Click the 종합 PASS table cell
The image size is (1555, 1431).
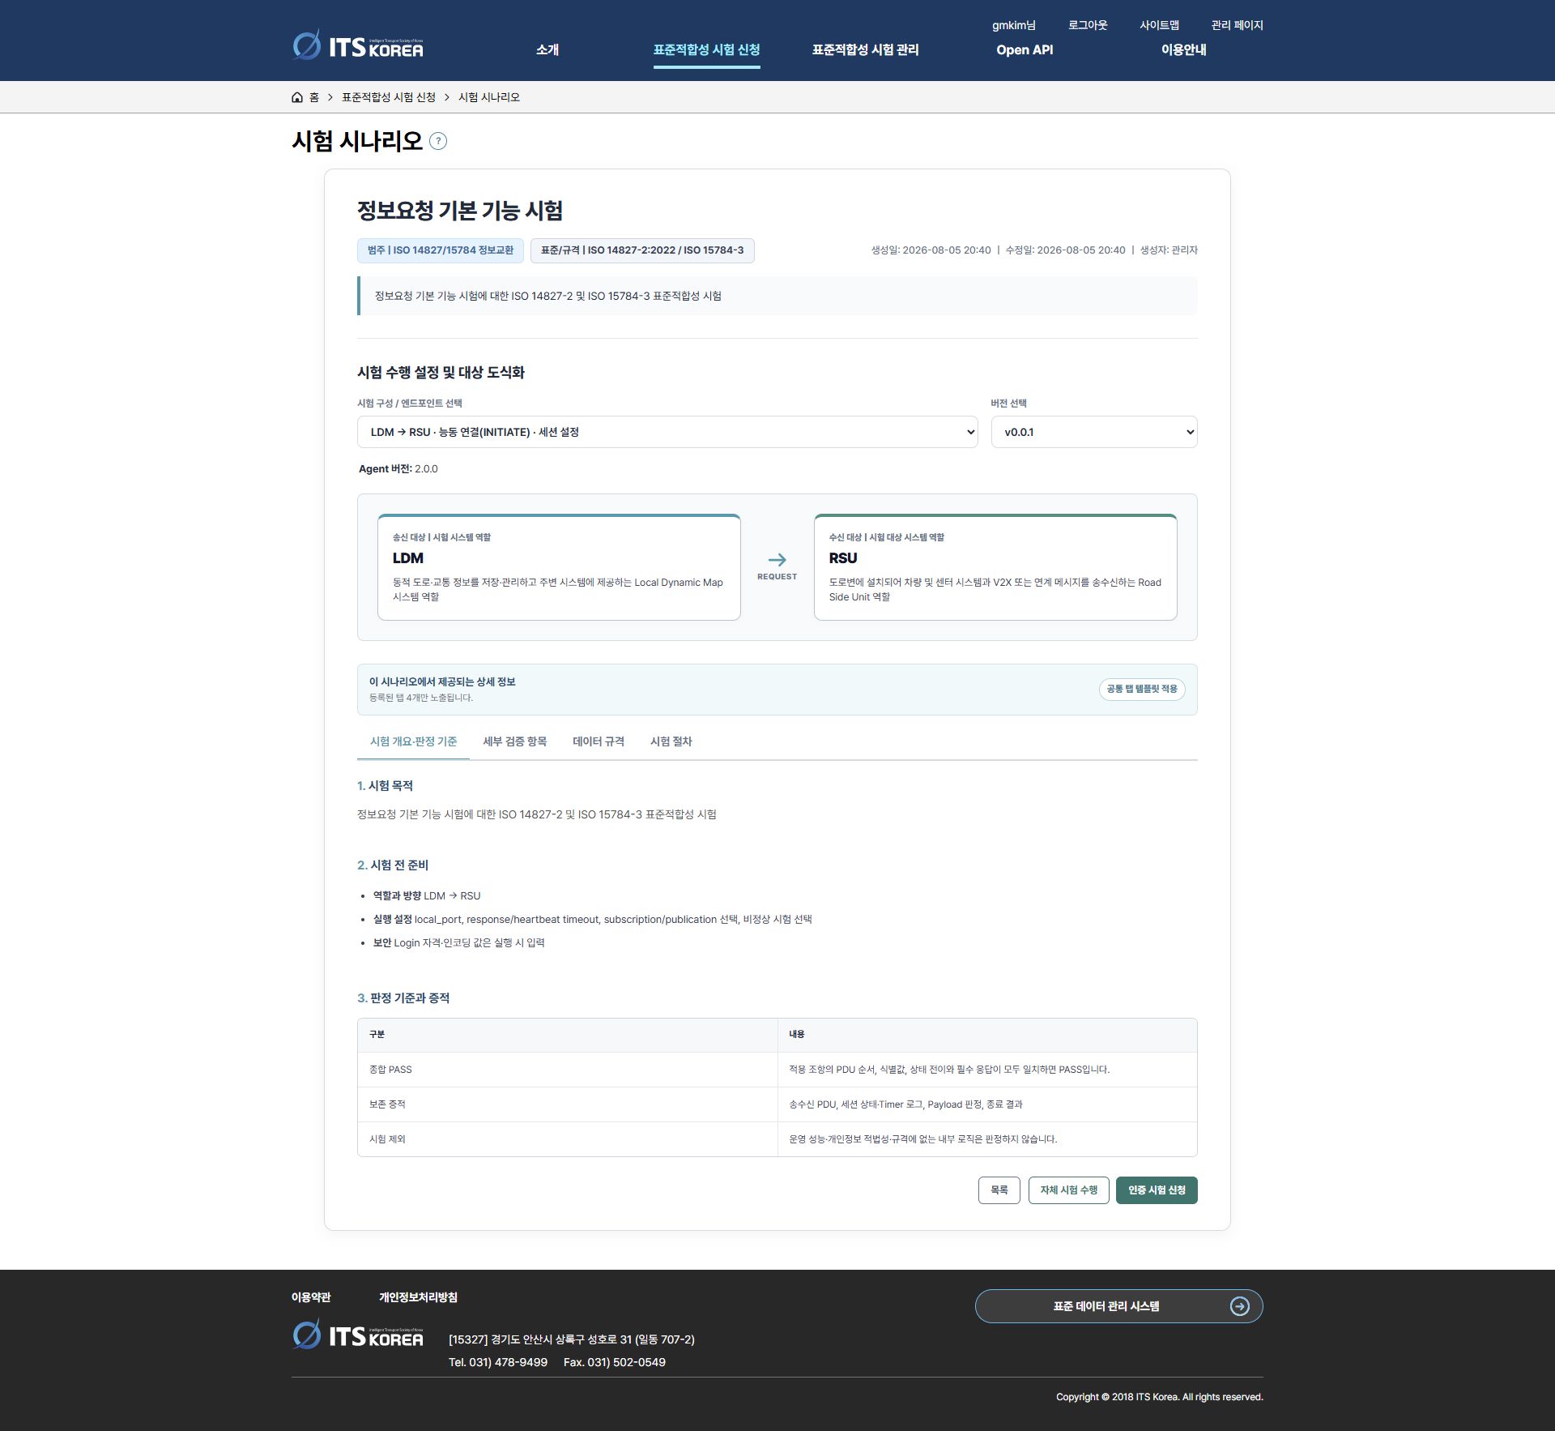(567, 1070)
